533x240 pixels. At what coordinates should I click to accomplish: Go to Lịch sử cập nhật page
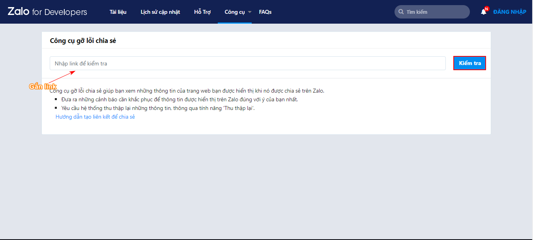(160, 12)
